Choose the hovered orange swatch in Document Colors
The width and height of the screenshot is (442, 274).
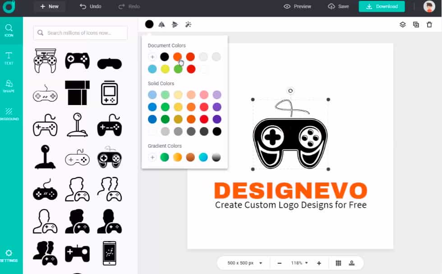pos(177,57)
